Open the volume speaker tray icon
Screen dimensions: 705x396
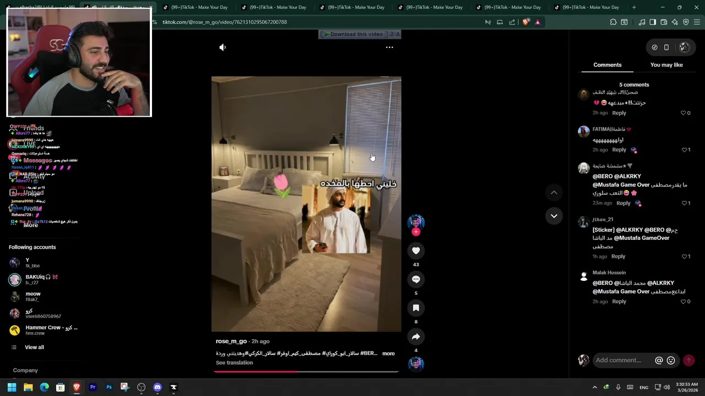pyautogui.click(x=667, y=387)
